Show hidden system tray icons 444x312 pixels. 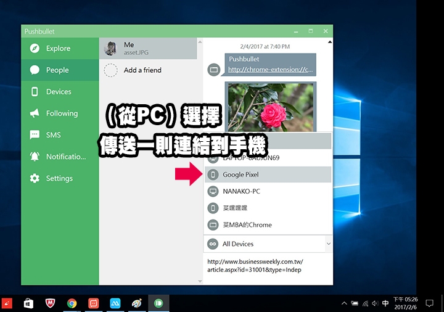pyautogui.click(x=344, y=303)
